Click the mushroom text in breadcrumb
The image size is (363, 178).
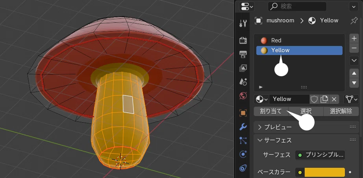[x=280, y=20]
